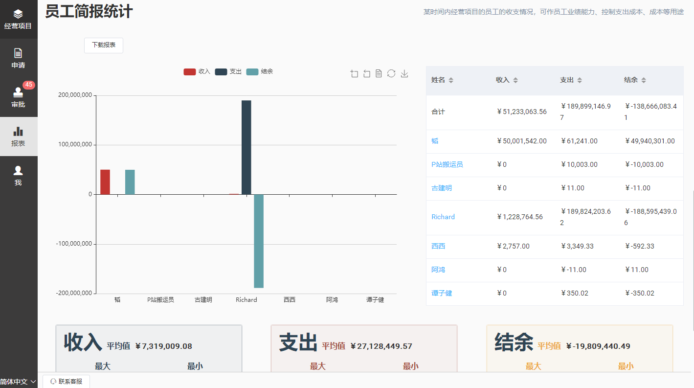
Task: Click the ￥50,001,542.00 income cell
Action: pos(521,141)
